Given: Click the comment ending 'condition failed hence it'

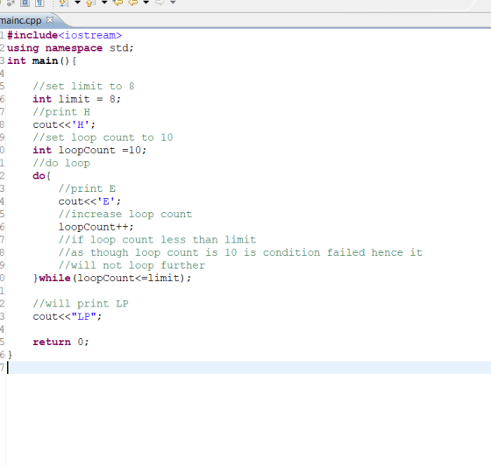Looking at the screenshot, I should click(240, 252).
